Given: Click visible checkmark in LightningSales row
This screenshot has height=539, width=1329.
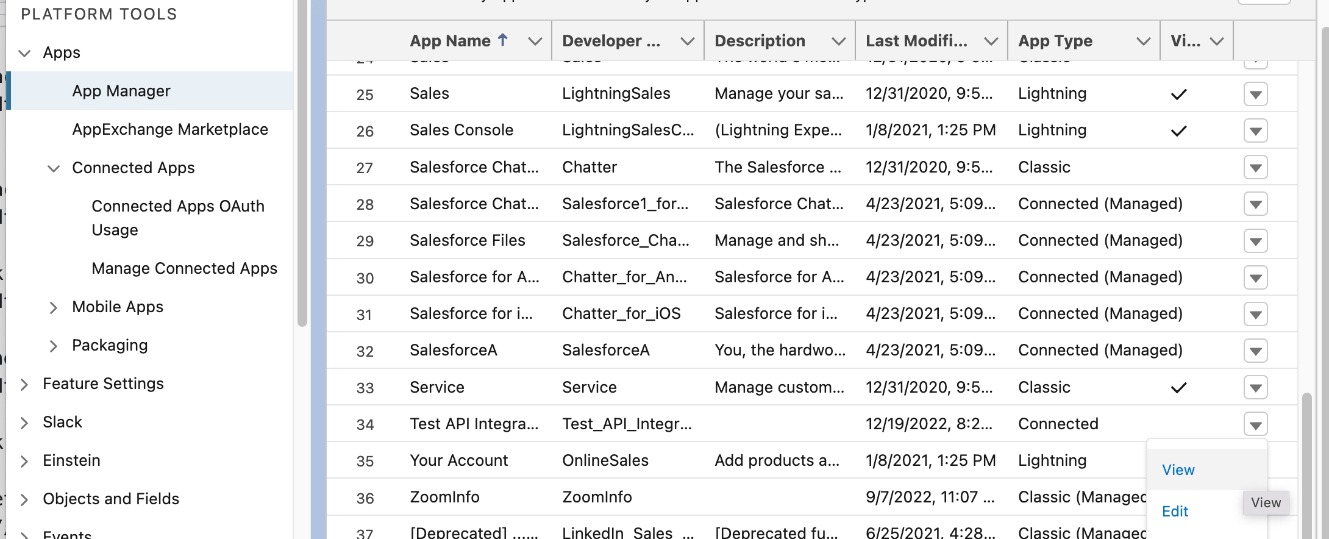Looking at the screenshot, I should (1179, 94).
